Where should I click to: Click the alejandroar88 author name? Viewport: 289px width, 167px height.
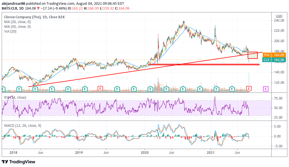(13, 3)
